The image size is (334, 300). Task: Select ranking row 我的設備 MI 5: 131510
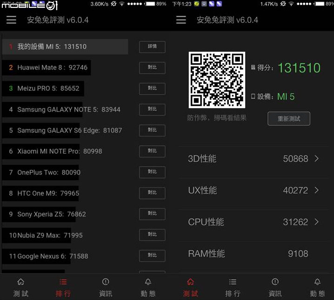click(65, 46)
